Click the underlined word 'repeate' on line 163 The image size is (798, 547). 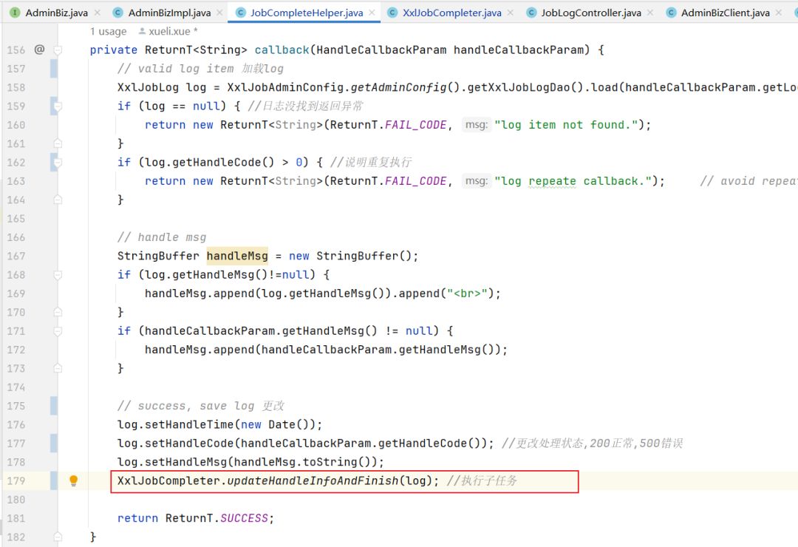(x=552, y=181)
